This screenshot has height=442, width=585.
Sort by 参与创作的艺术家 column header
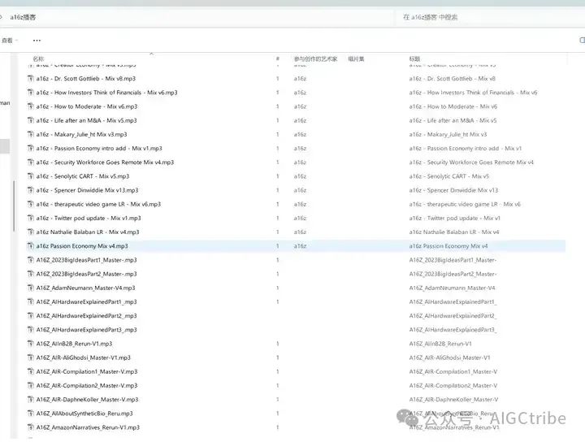click(x=315, y=58)
